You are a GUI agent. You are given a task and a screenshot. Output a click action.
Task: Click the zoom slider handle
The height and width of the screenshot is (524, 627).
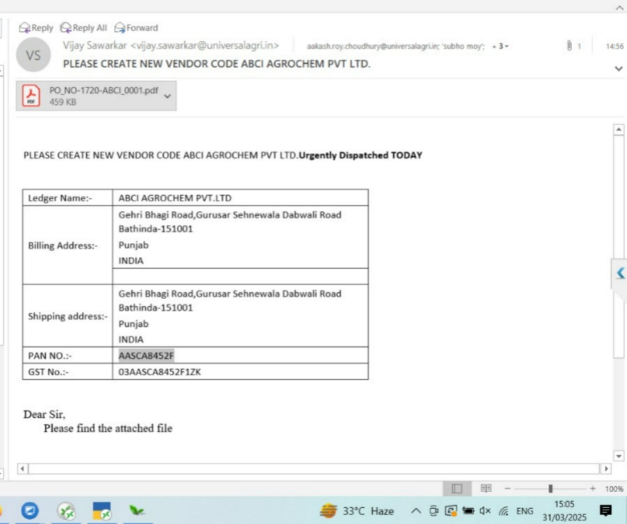click(x=551, y=489)
